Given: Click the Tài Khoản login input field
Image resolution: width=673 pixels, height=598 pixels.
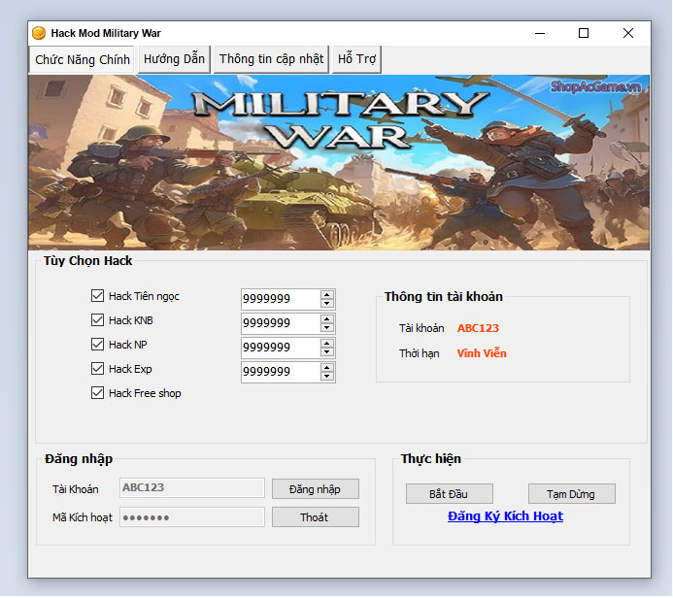Looking at the screenshot, I should 192,488.
